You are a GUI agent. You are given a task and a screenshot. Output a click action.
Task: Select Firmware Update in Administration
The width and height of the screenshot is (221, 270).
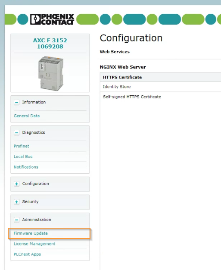click(31, 233)
